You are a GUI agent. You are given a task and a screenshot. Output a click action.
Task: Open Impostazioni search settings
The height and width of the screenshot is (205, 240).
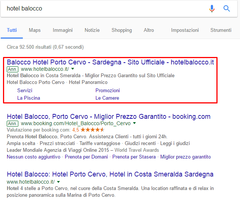pos(185,30)
